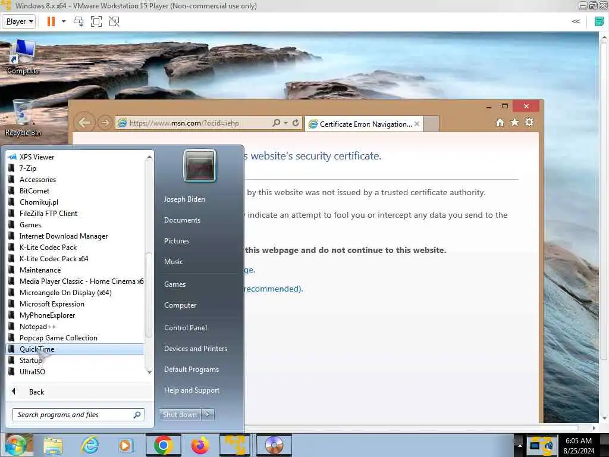Close the Certificate Error tab
Viewport: 609px width, 457px height.
[x=417, y=124]
